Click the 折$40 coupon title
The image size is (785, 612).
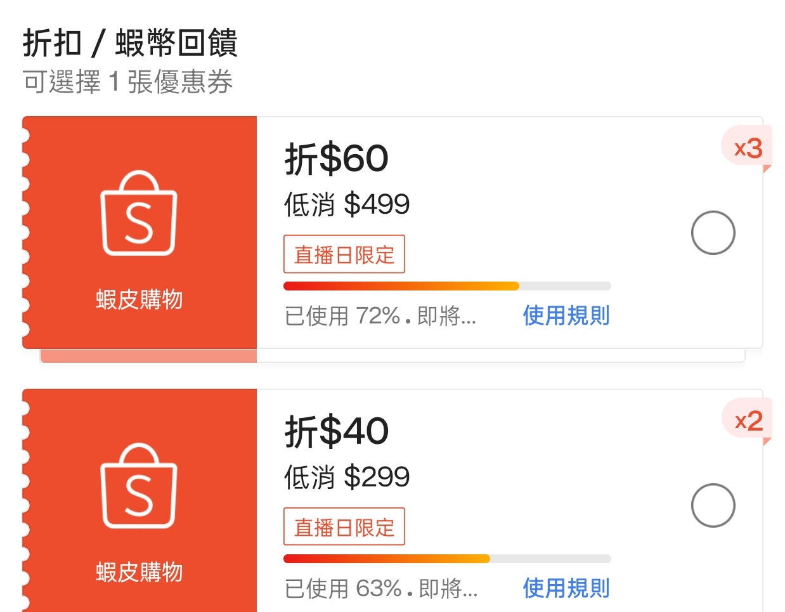coord(336,431)
